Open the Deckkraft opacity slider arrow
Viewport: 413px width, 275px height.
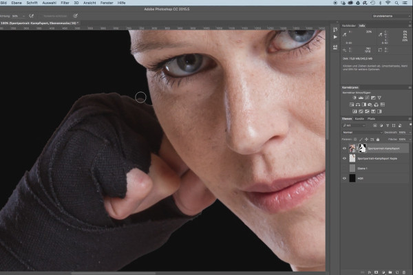tap(410, 133)
